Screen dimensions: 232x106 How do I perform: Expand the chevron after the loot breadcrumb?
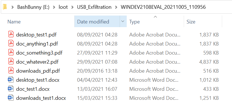pos(72,7)
